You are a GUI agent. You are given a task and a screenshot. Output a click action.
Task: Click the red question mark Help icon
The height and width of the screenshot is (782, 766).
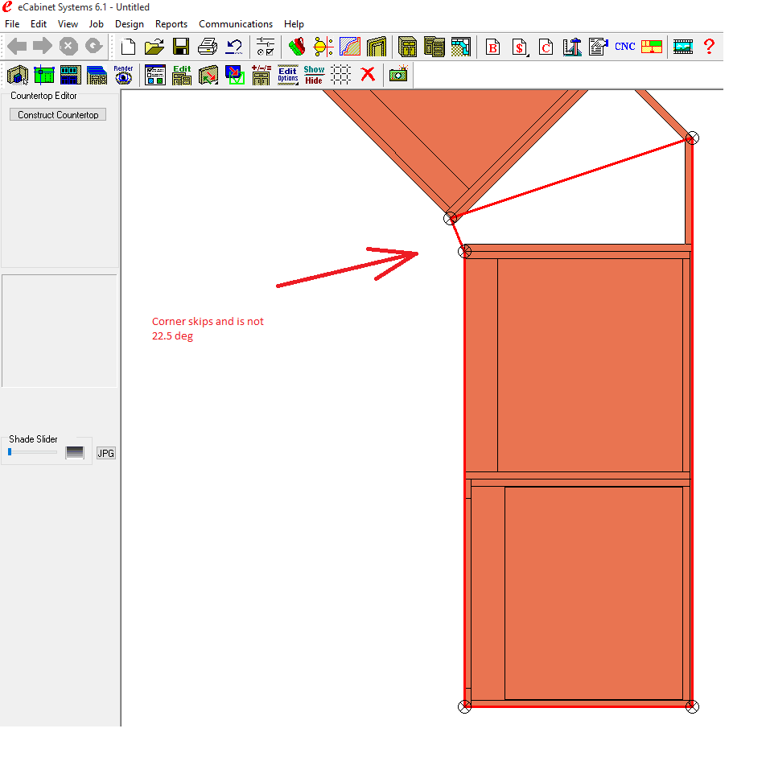click(x=709, y=46)
